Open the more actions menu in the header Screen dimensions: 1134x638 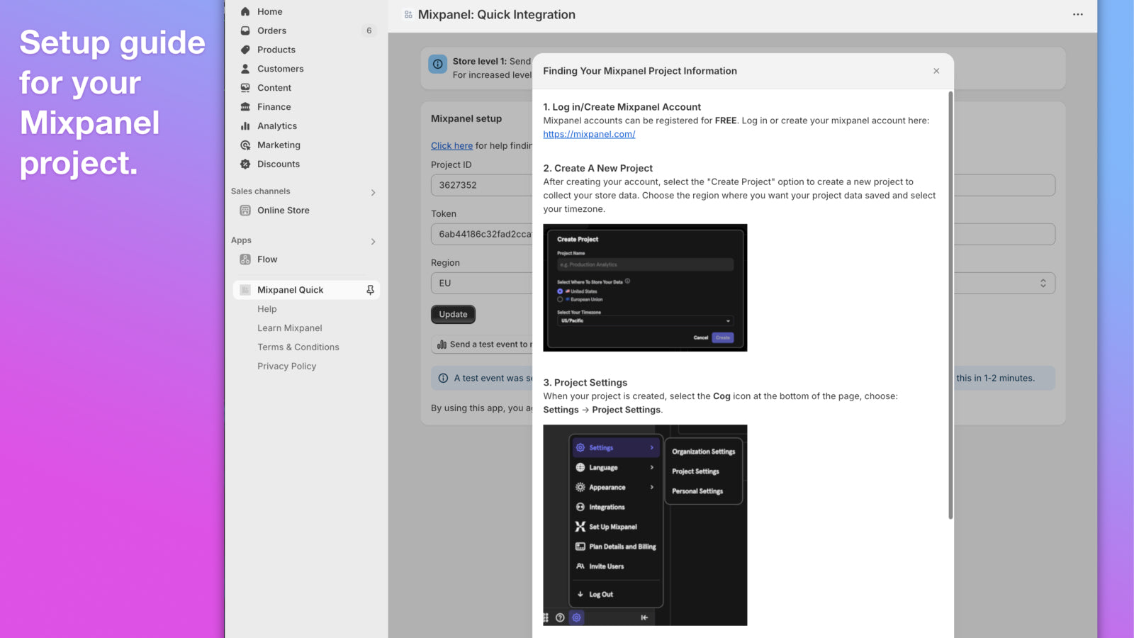click(x=1078, y=14)
